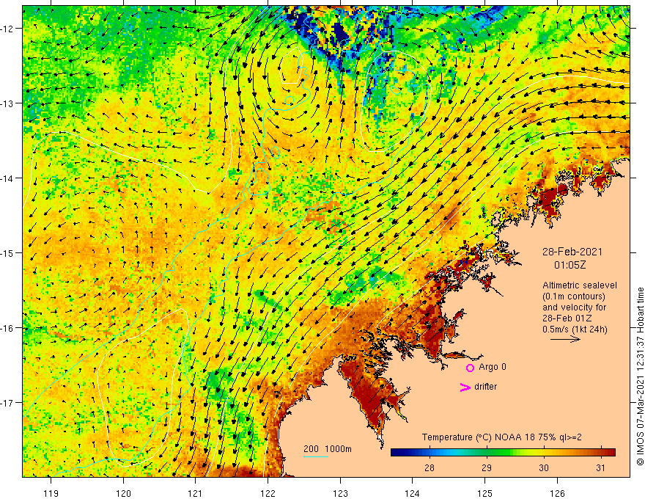Click longitude axis label 122
645x499 pixels.
click(268, 493)
